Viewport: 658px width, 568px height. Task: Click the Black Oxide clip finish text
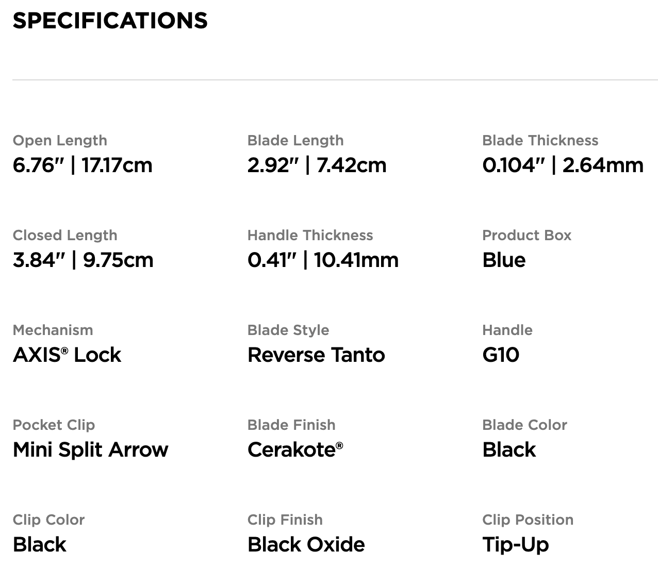pos(306,545)
